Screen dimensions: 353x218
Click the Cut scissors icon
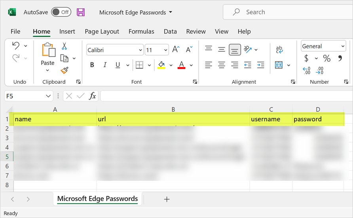pos(65,46)
